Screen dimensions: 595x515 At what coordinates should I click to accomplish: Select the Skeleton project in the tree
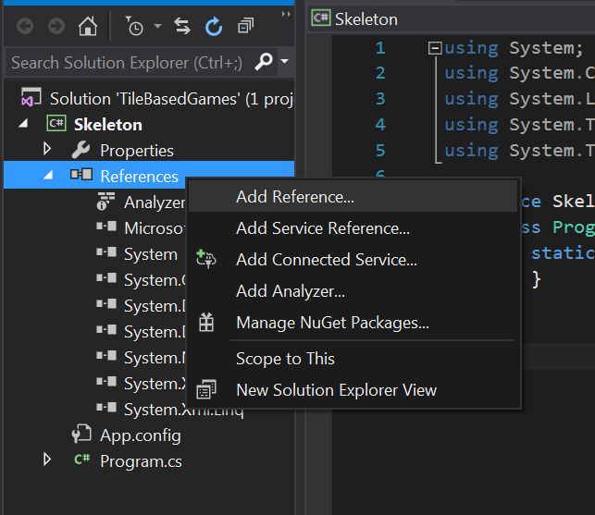(107, 125)
